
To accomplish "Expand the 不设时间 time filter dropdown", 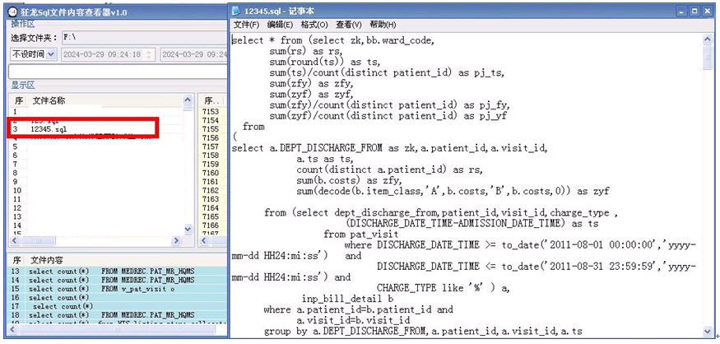I will pos(51,54).
